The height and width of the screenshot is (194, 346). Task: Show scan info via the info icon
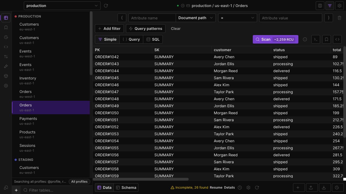[x=305, y=39]
